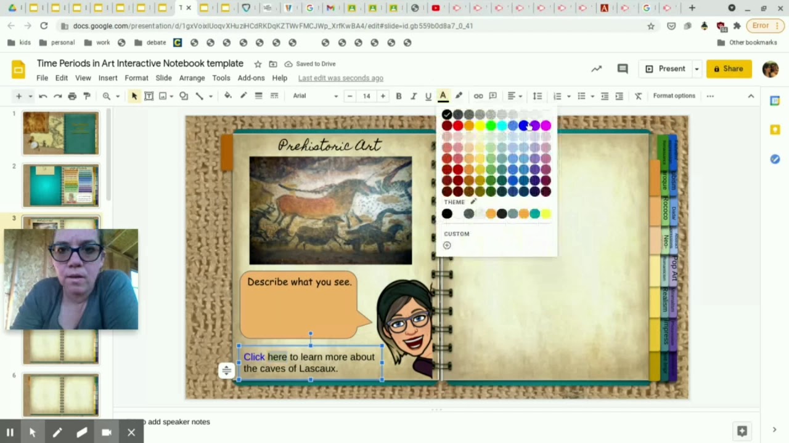This screenshot has width=789, height=443.
Task: Open the Google Keep side panel icon
Action: [775, 130]
